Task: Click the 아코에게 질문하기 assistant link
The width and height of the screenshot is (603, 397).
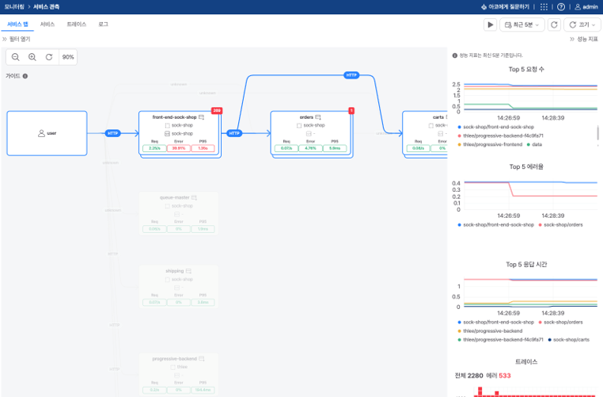Action: [x=505, y=7]
